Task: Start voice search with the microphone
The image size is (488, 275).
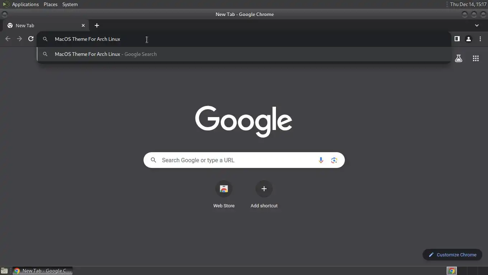Action: pyautogui.click(x=321, y=160)
